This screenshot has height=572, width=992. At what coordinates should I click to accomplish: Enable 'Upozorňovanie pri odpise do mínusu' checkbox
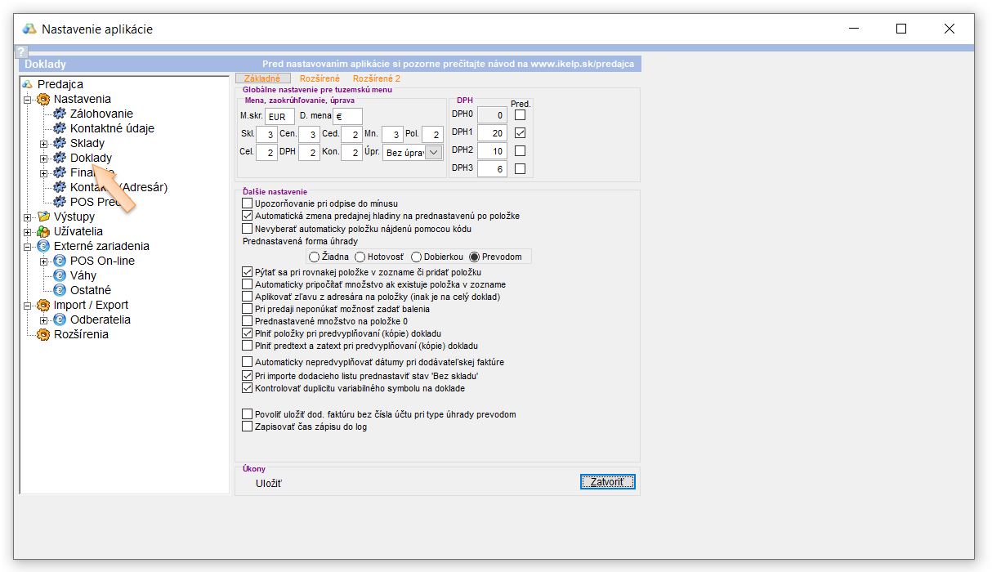(x=248, y=203)
